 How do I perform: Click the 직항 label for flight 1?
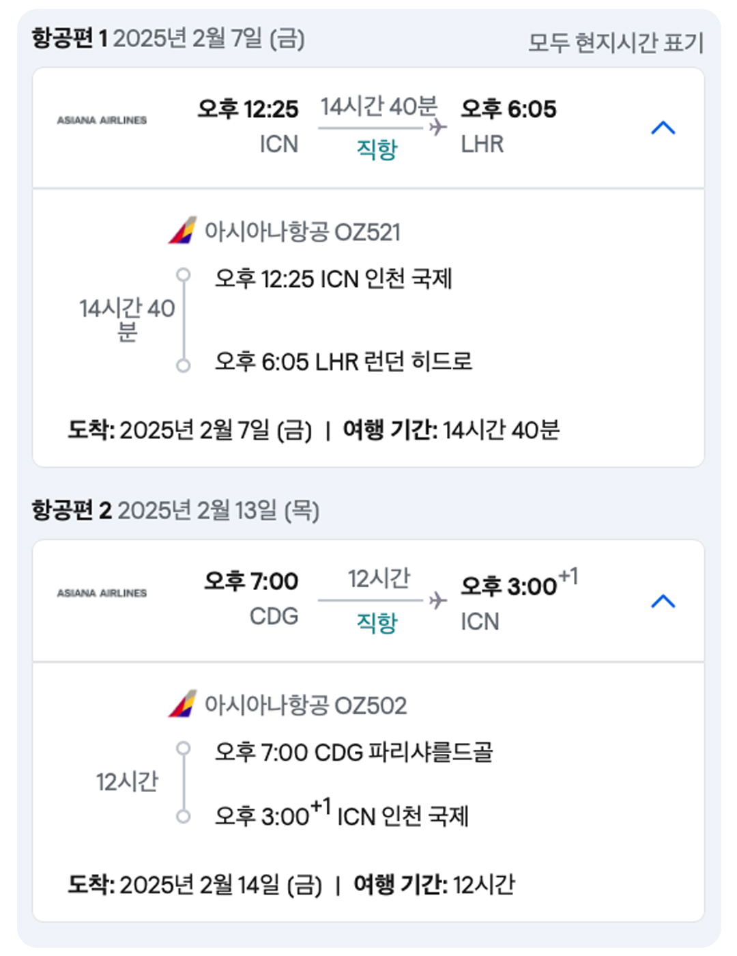377,149
